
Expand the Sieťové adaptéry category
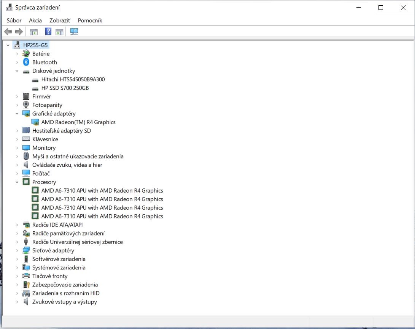pyautogui.click(x=16, y=250)
